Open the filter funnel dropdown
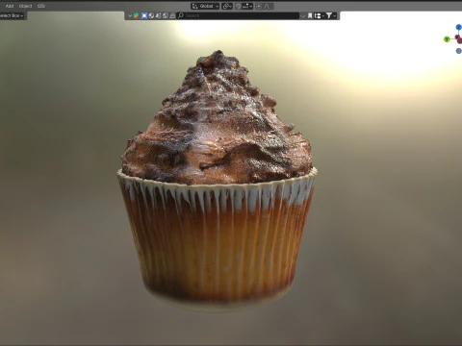This screenshot has width=462, height=346. pos(331,15)
